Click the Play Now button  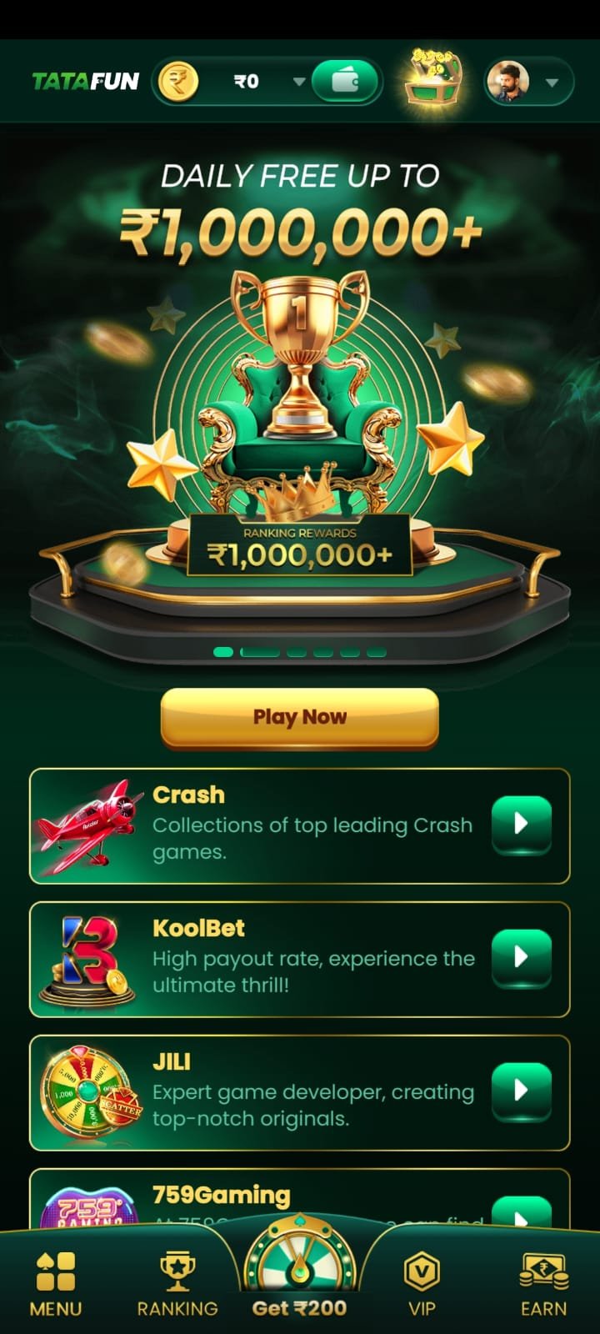pyautogui.click(x=299, y=717)
